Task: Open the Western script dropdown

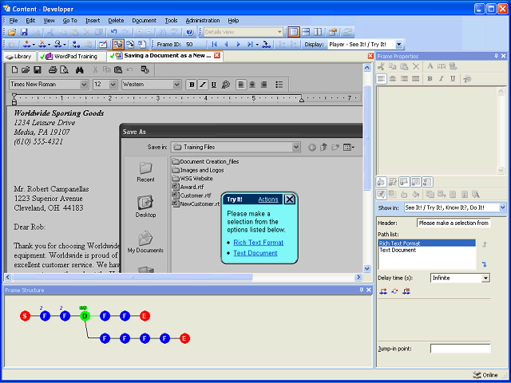Action: 177,85
